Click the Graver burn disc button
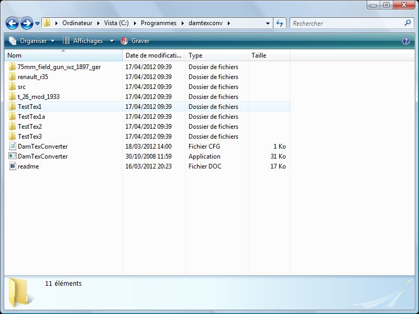Viewport: 419px width, 314px height. tap(135, 41)
